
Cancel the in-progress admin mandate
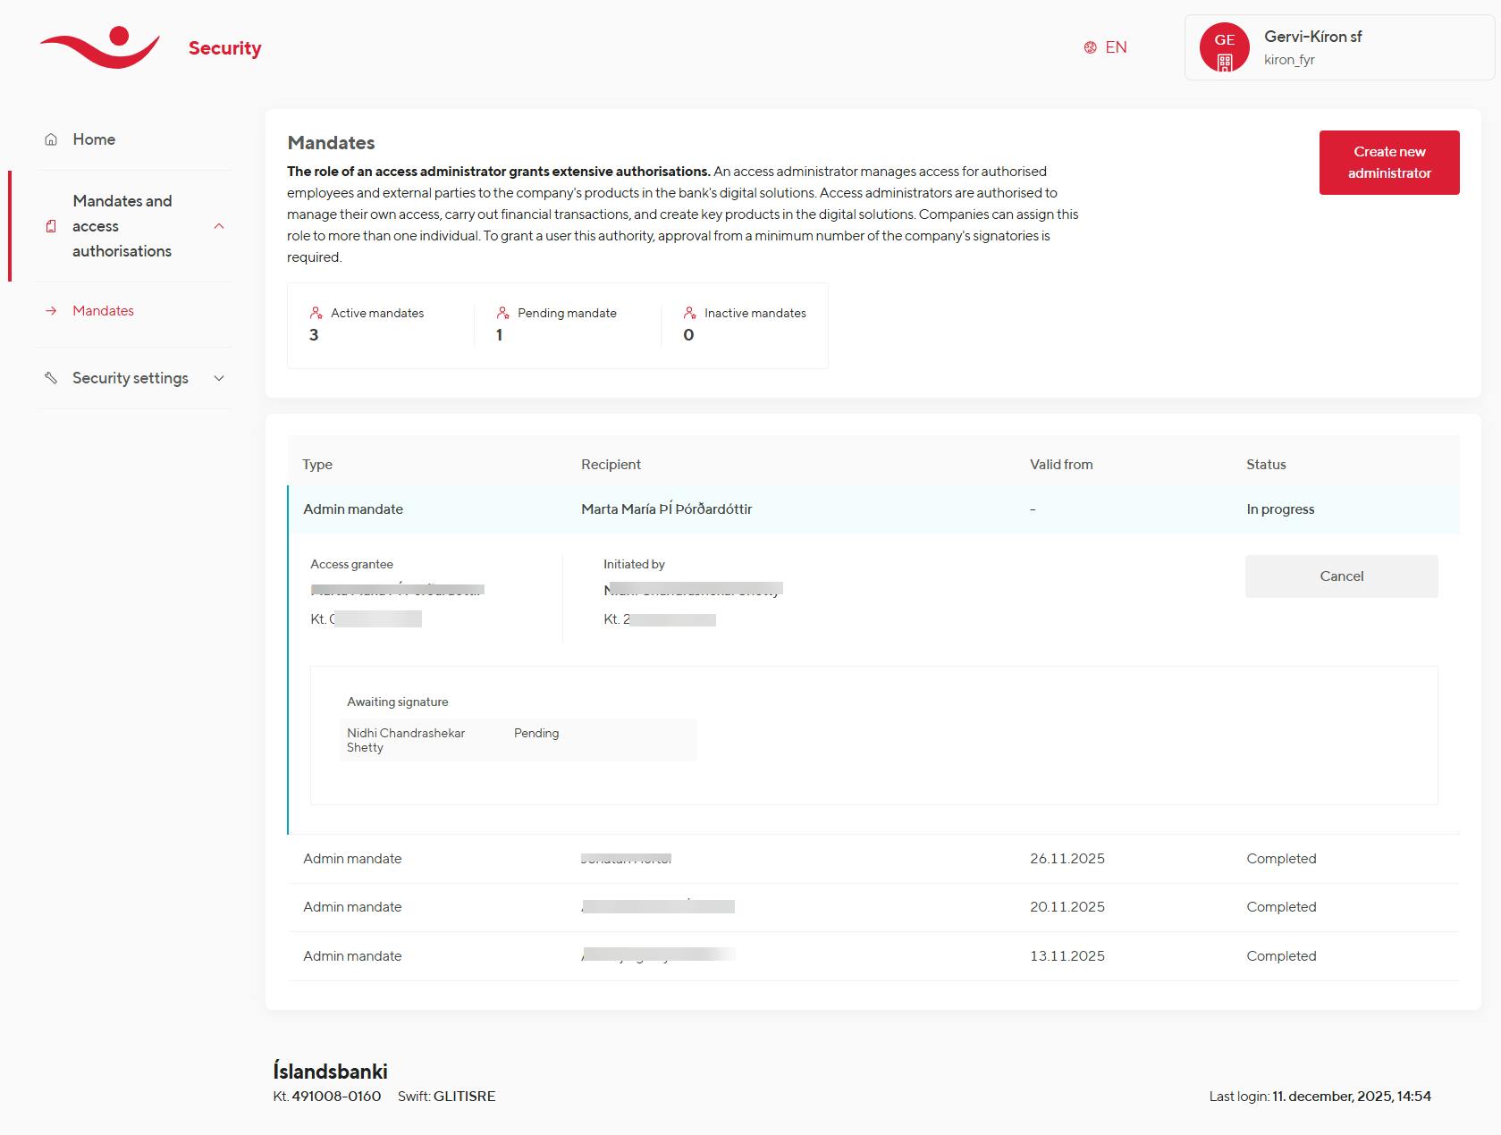point(1342,576)
